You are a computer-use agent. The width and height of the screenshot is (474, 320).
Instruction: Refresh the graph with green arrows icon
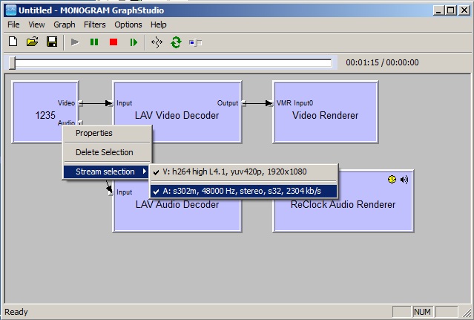coord(176,42)
